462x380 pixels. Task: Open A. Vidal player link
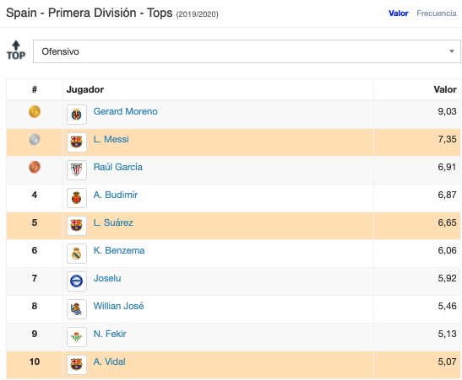[109, 361]
